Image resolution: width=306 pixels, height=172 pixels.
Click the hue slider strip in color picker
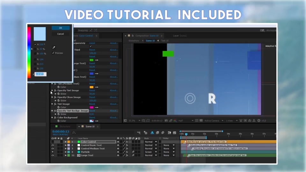29,53
